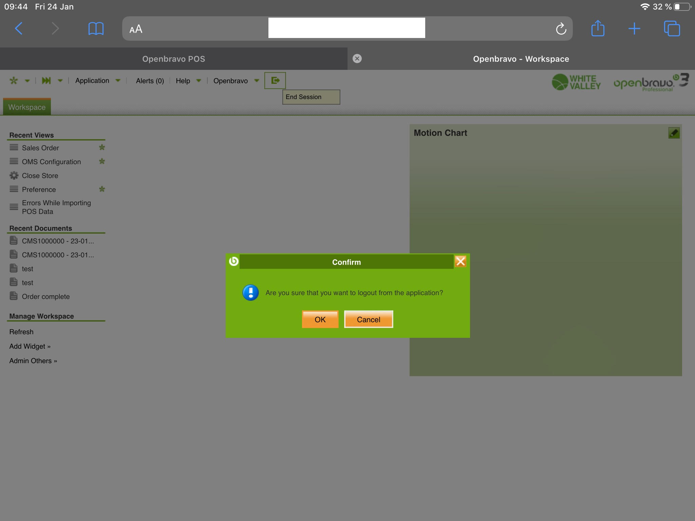Click the End Session logout icon

click(275, 80)
